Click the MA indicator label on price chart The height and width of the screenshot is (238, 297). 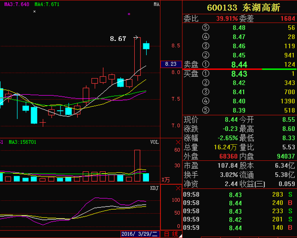pos(157,5)
